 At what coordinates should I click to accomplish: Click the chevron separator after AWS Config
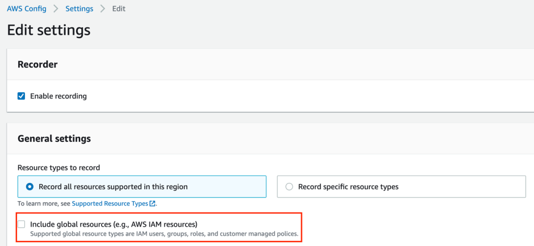[55, 9]
